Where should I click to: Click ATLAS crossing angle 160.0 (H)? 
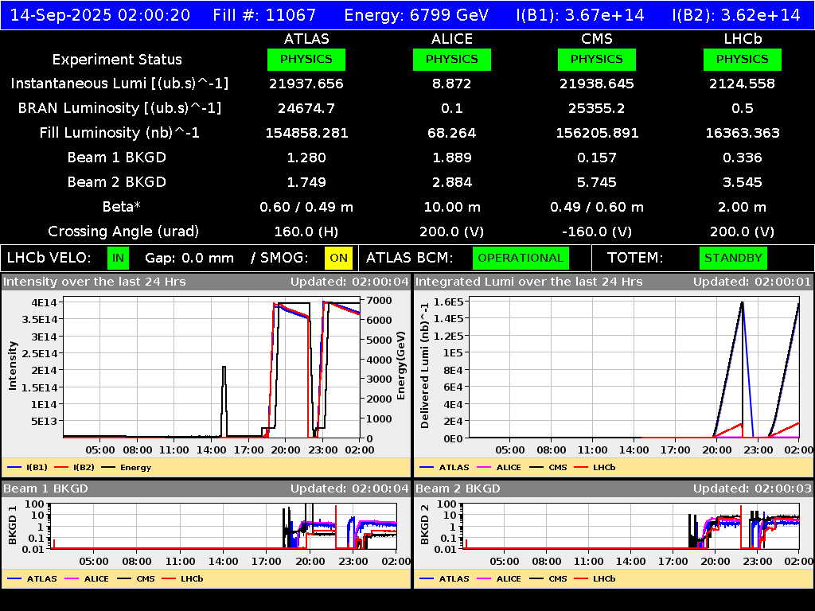(306, 232)
